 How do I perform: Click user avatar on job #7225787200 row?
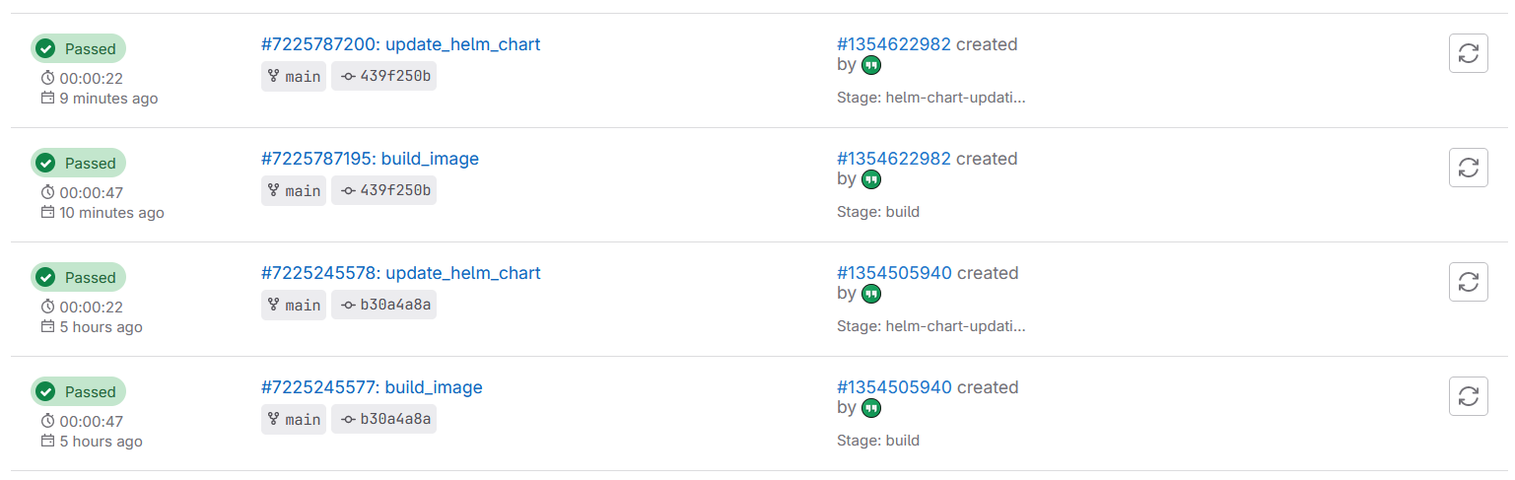point(871,65)
